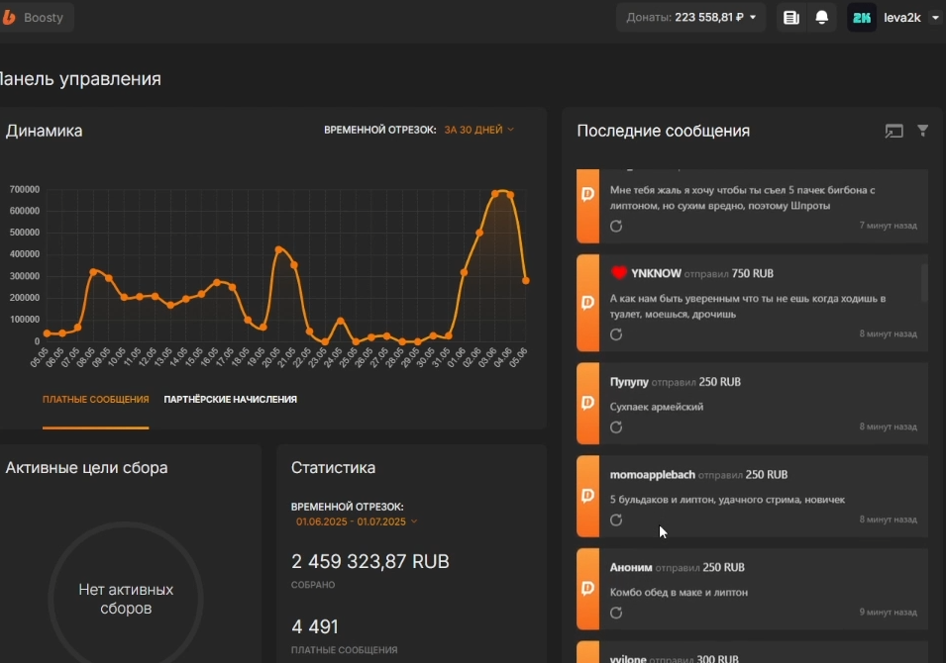Click the Динамика panel title
946x663 pixels.
coord(44,131)
